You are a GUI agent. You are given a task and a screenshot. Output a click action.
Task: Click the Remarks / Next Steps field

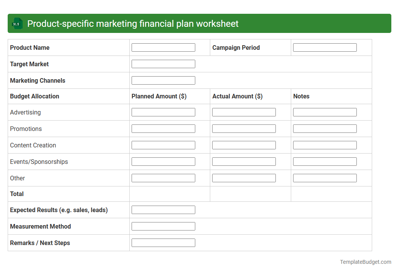pyautogui.click(x=163, y=242)
